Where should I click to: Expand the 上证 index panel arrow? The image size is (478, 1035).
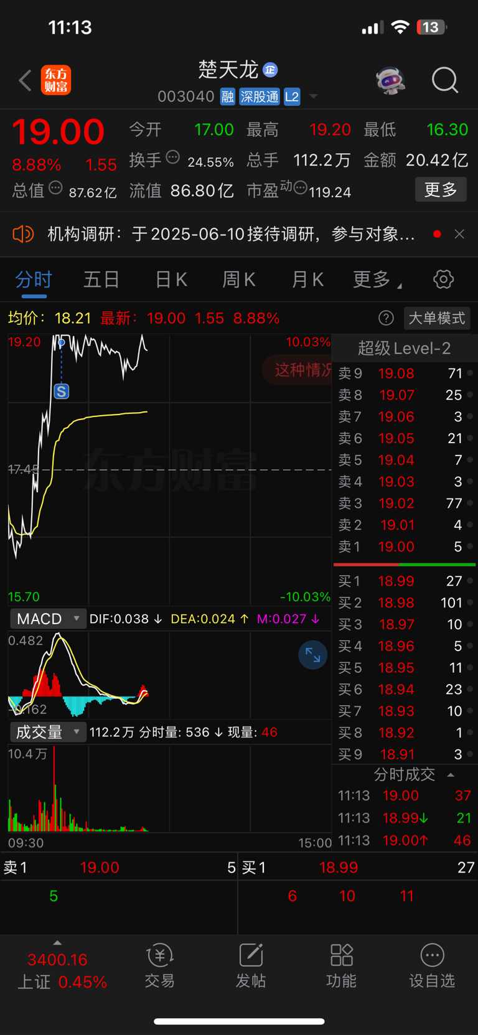[57, 942]
